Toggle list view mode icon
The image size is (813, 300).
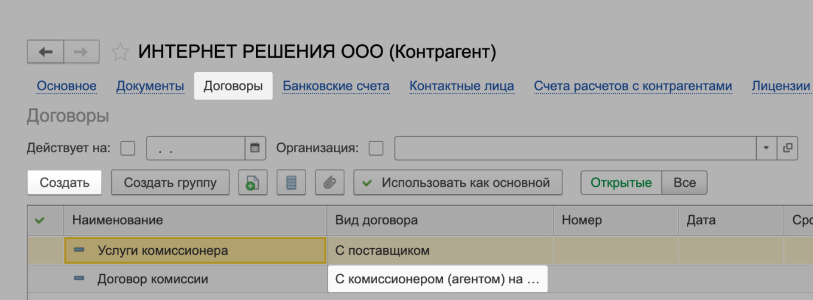(x=291, y=183)
